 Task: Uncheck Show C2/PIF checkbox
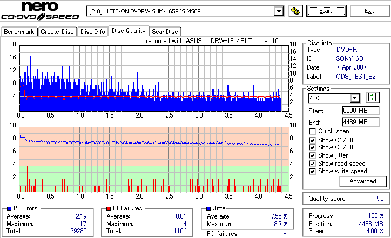click(312, 147)
